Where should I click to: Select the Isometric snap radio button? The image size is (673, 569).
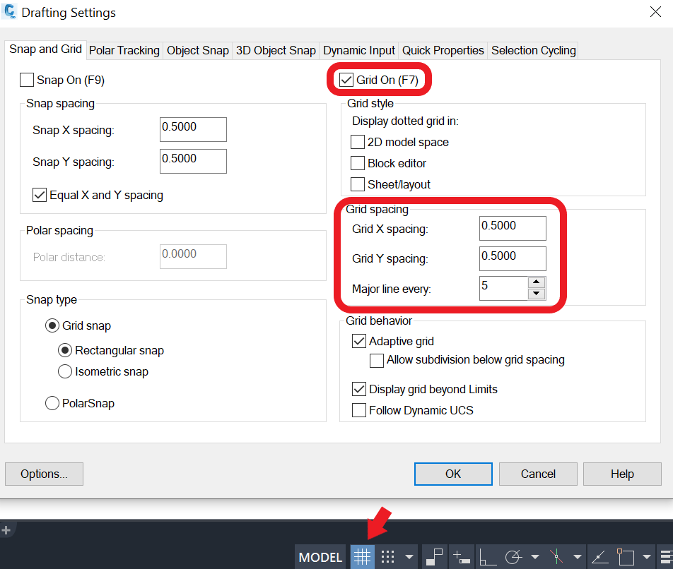pos(65,371)
